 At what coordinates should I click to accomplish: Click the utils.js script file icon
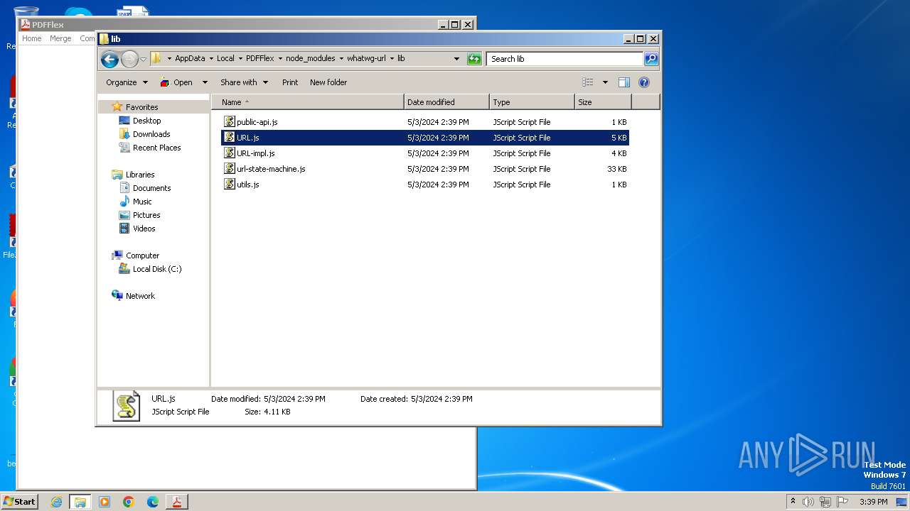(230, 185)
